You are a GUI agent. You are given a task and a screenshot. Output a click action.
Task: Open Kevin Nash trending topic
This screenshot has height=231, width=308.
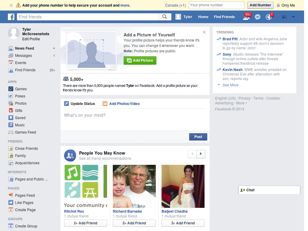(233, 70)
